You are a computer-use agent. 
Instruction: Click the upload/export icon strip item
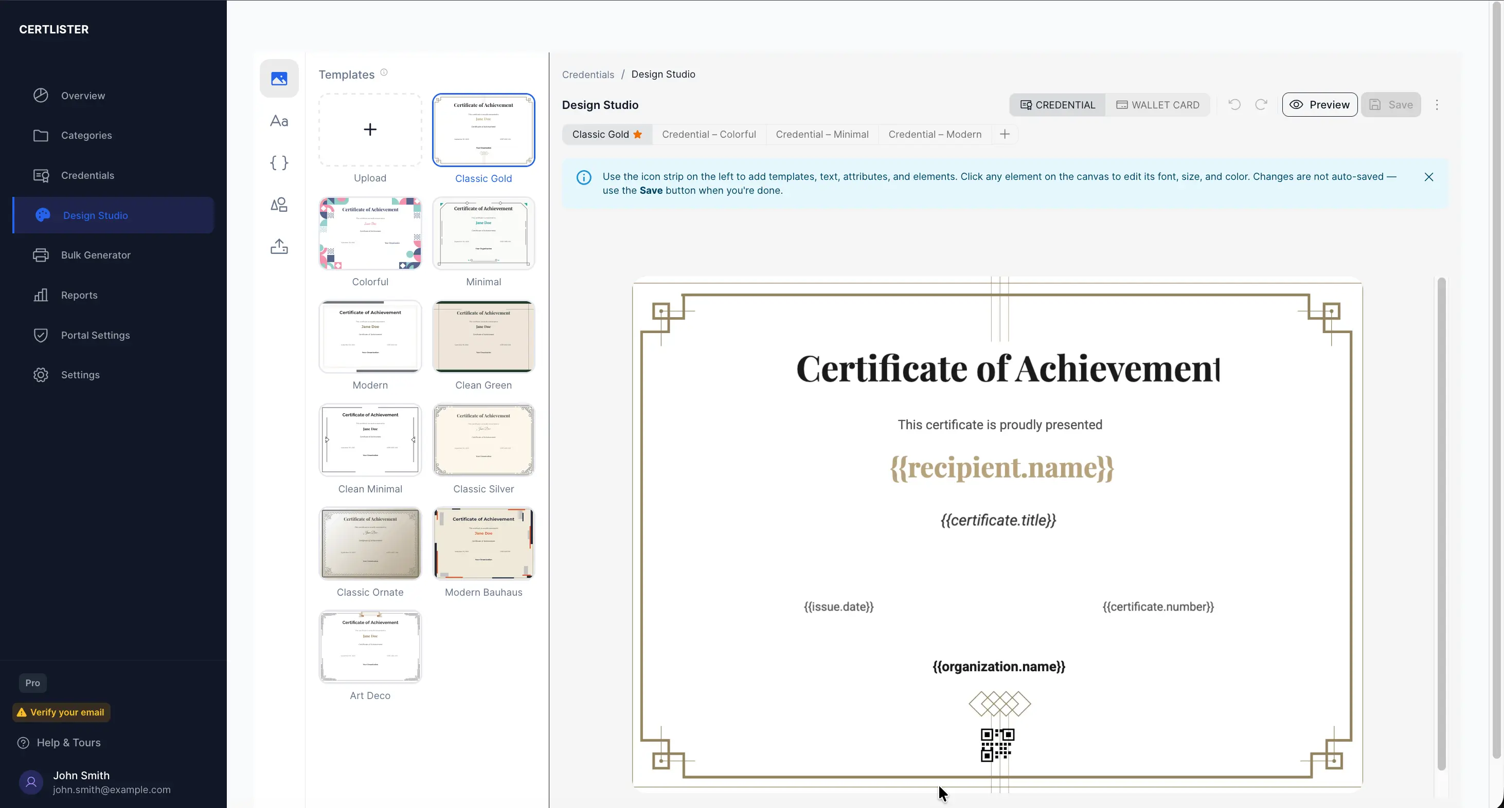(x=278, y=246)
